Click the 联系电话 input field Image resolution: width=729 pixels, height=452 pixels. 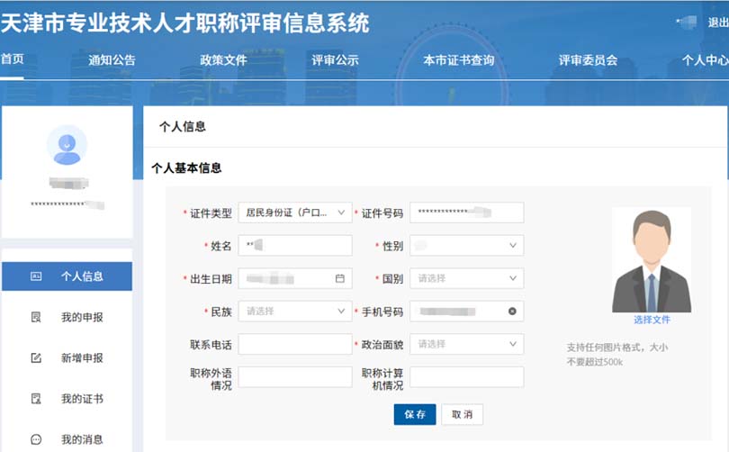click(294, 344)
